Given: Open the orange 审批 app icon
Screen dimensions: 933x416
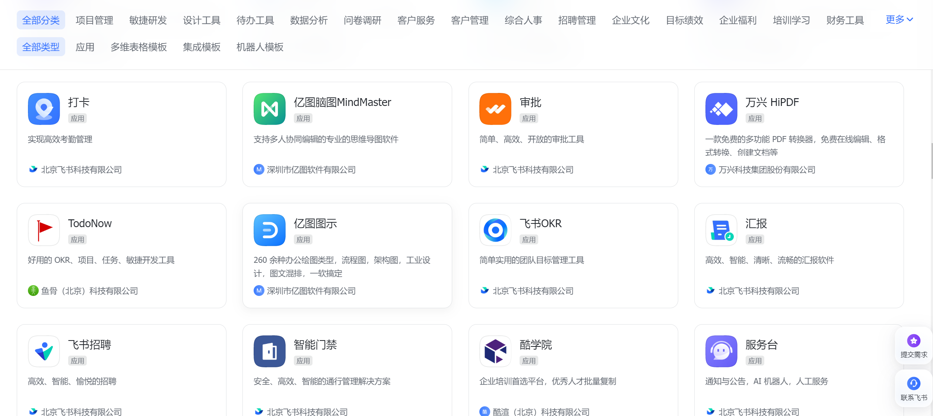Looking at the screenshot, I should click(495, 109).
